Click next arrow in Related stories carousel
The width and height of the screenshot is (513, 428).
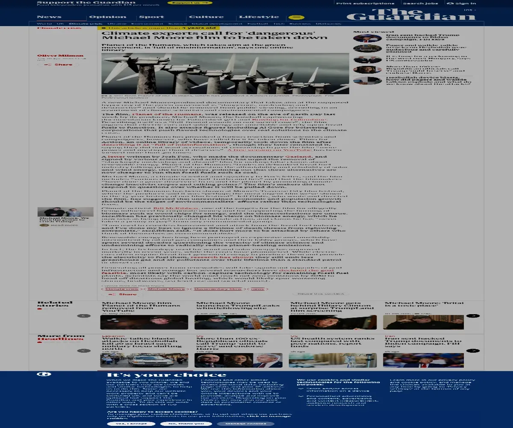tap(473, 316)
